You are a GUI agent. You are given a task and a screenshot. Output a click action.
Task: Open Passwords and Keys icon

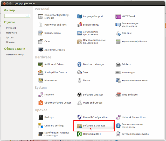coord(41,25)
